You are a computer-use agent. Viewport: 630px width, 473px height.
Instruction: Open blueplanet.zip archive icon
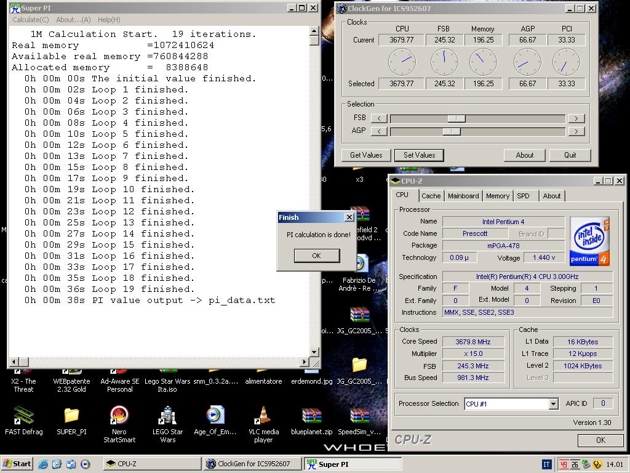[311, 416]
